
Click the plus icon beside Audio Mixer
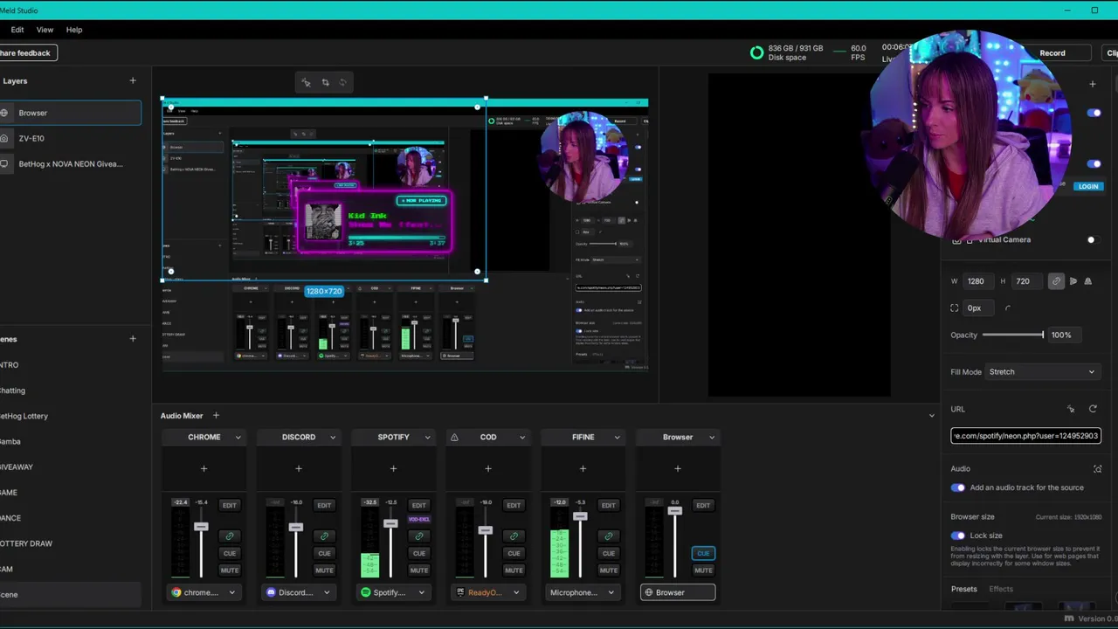216,416
